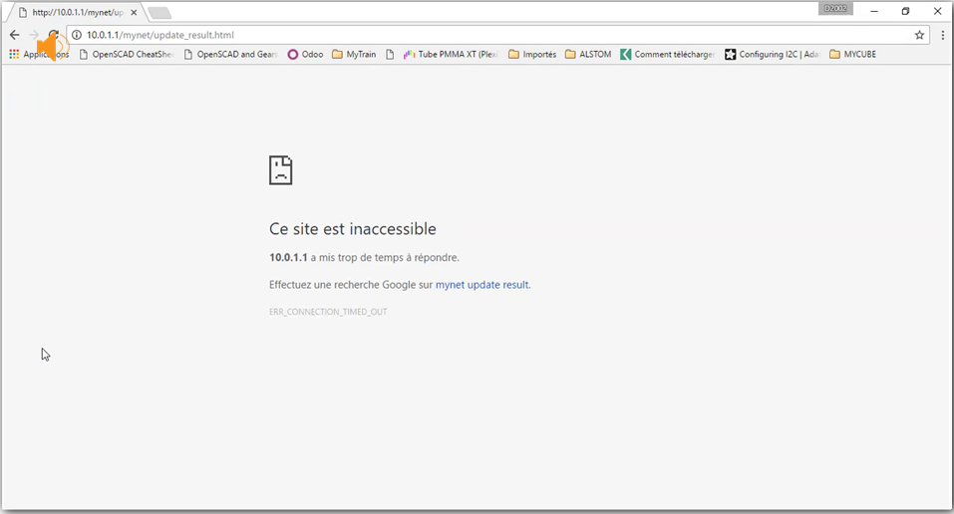Open the OpenSCAD CheatSheet bookmark
This screenshot has height=514, width=954.
point(127,54)
